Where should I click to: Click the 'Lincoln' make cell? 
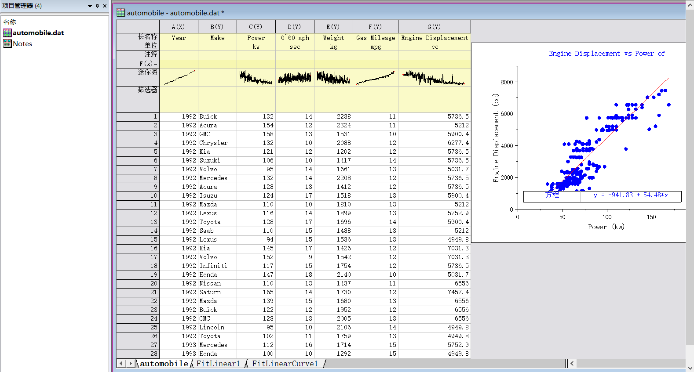coord(217,328)
